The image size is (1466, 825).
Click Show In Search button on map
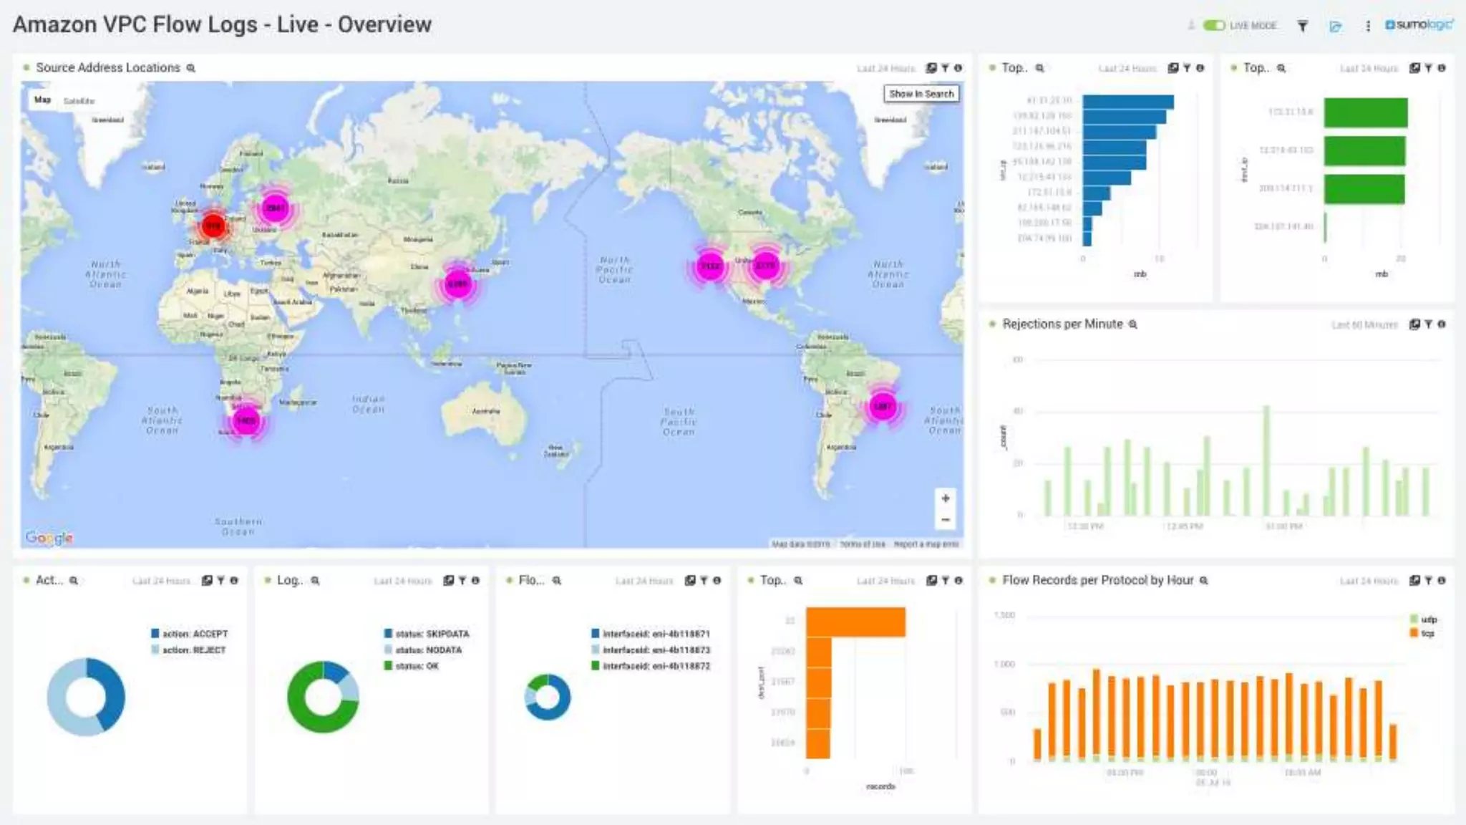click(921, 94)
